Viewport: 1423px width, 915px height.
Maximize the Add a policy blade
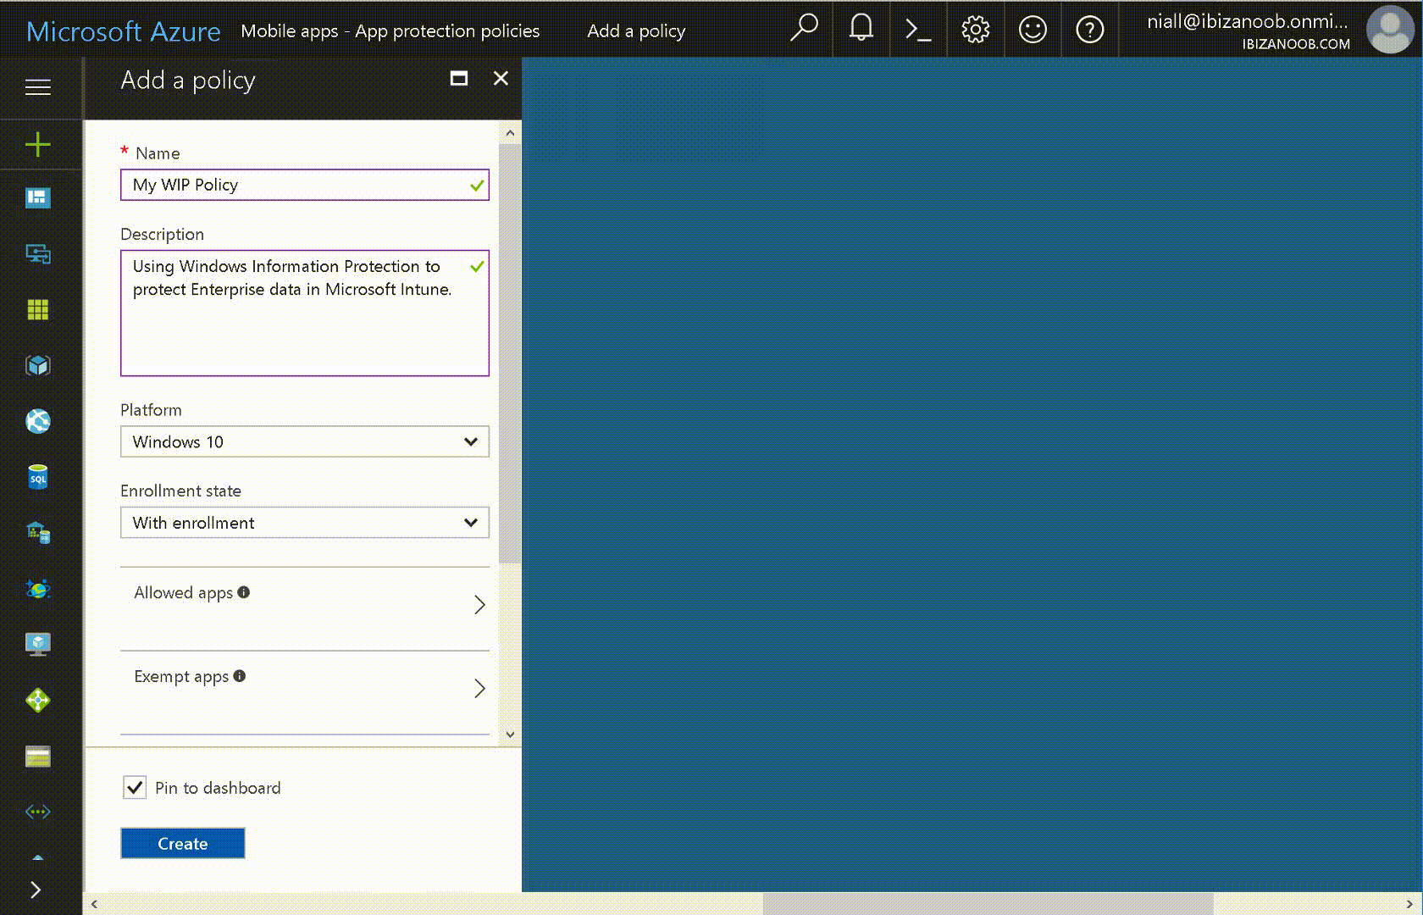point(459,79)
